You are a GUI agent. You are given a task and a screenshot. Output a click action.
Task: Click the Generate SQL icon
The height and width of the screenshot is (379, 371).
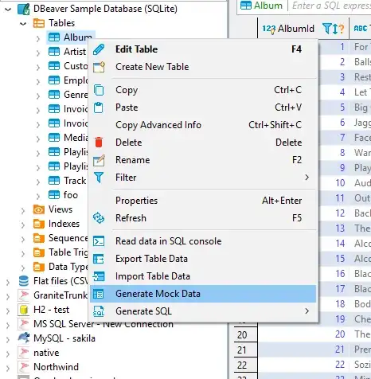click(99, 311)
